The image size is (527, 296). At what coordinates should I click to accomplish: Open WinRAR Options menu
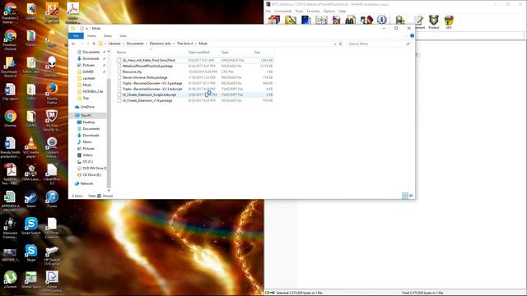pyautogui.click(x=329, y=11)
